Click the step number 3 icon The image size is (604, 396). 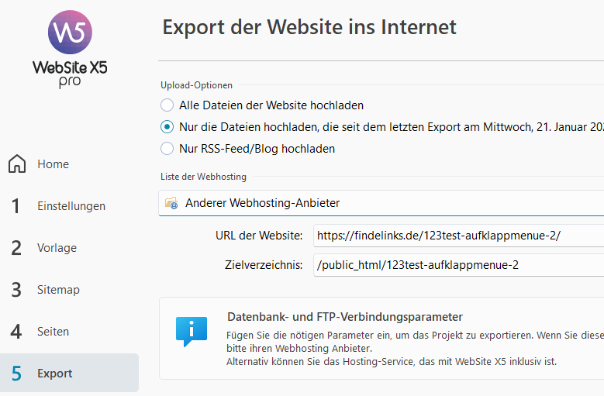tap(16, 290)
